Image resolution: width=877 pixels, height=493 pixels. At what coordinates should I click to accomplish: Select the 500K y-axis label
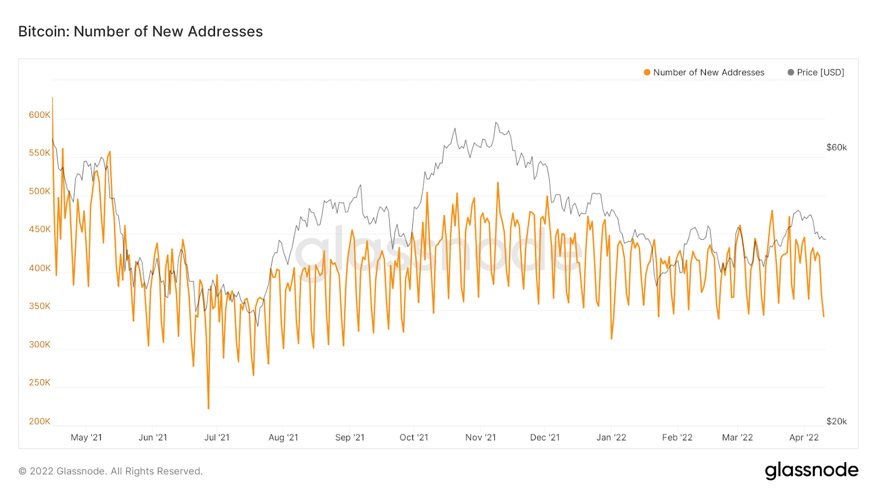point(39,191)
